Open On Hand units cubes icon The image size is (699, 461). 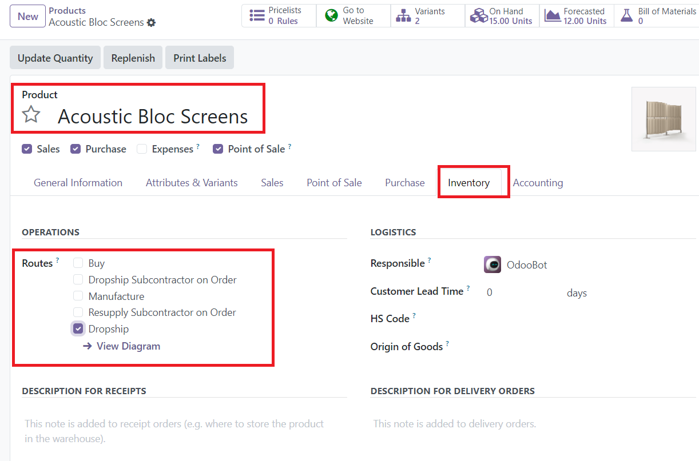478,16
